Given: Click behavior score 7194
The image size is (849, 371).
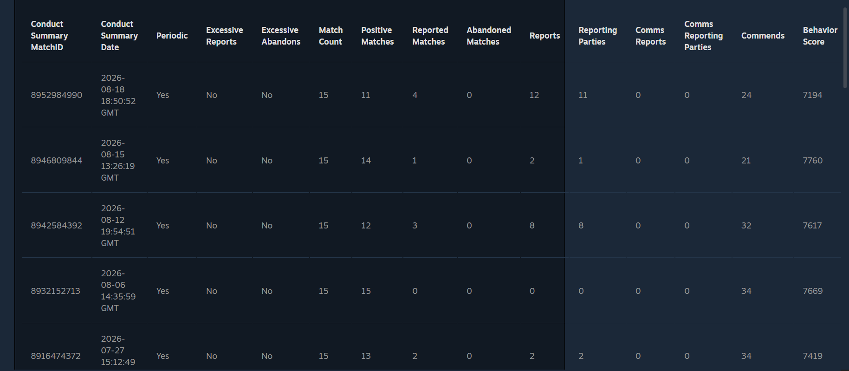Looking at the screenshot, I should (x=813, y=95).
